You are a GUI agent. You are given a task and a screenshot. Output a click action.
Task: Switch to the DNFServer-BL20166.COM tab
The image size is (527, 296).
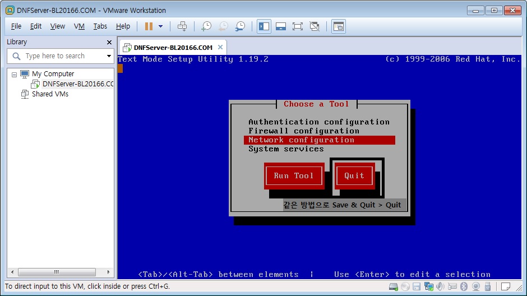(x=173, y=48)
